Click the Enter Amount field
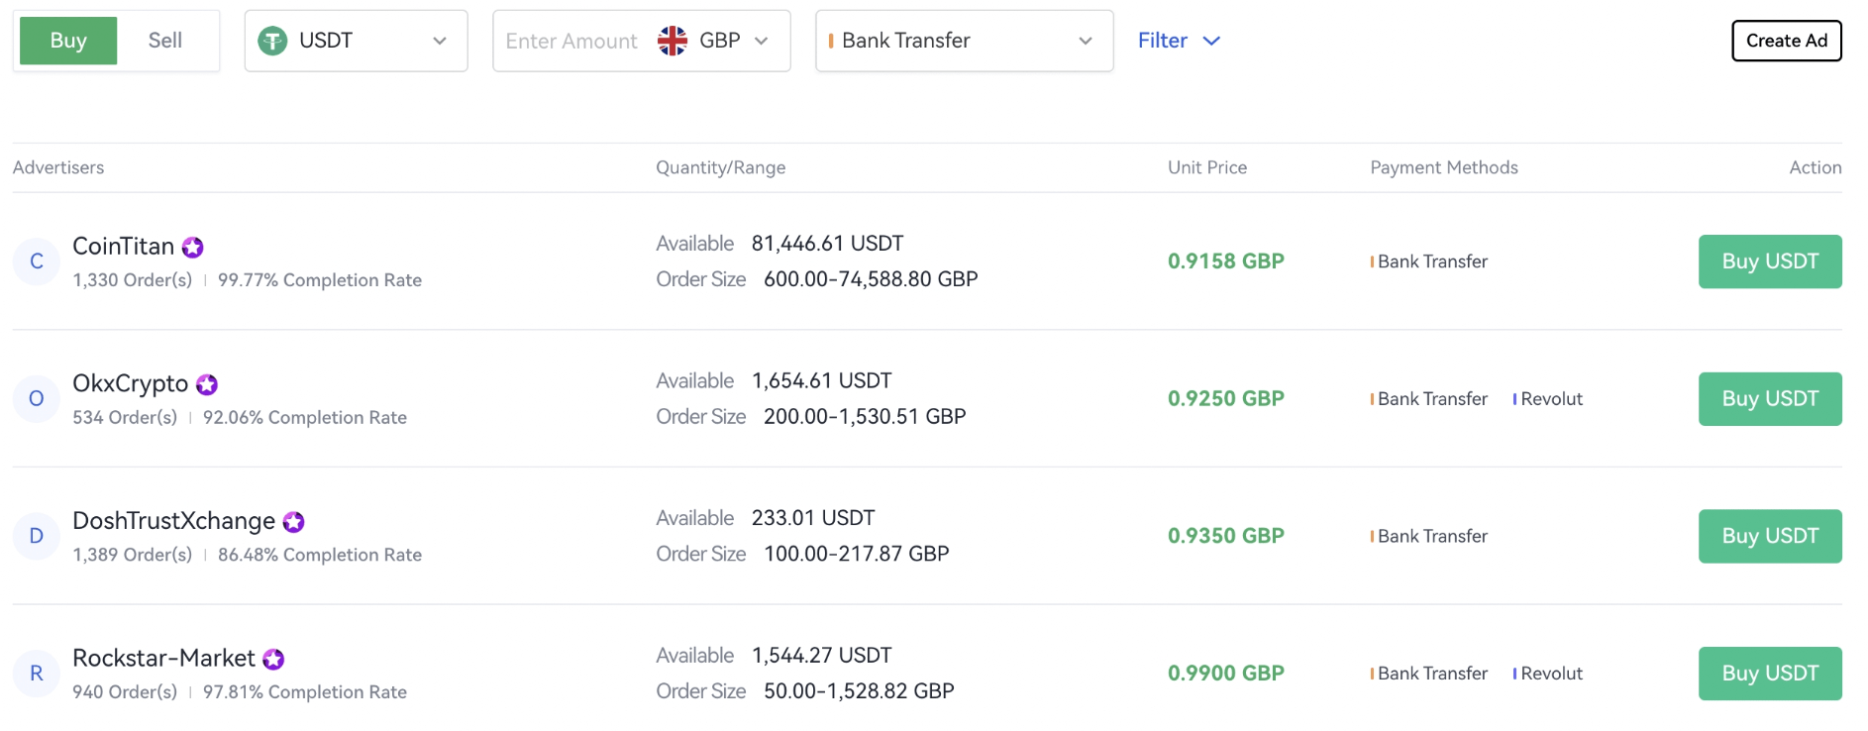 pyautogui.click(x=571, y=41)
